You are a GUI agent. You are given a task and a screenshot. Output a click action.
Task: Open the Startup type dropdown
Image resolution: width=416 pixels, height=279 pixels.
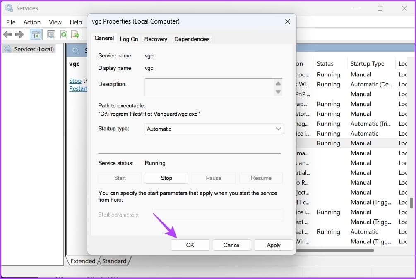tap(214, 129)
